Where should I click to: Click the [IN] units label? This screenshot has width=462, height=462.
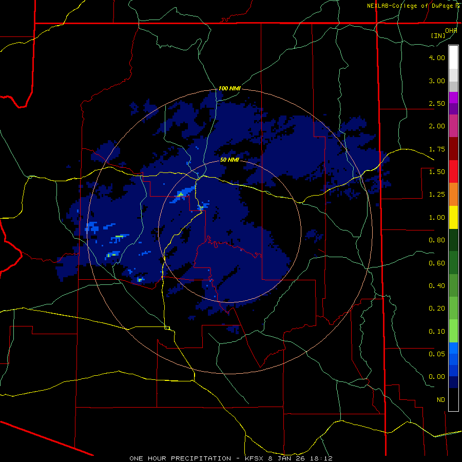click(x=438, y=35)
